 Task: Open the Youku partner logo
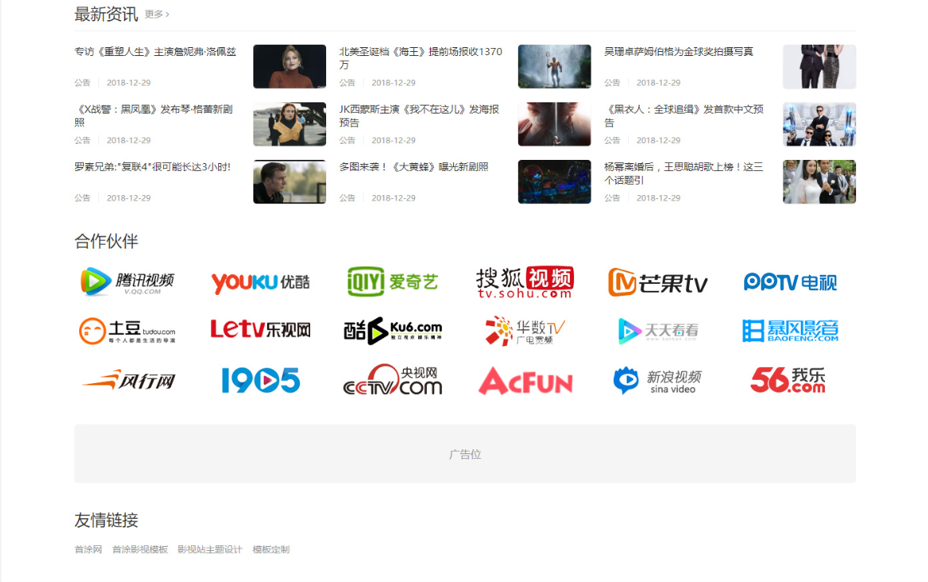[261, 282]
